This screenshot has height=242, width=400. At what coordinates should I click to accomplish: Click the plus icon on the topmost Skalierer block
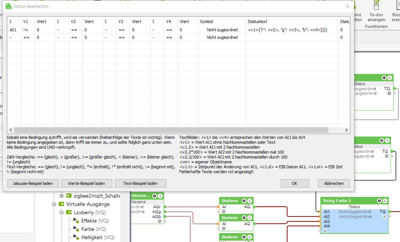pyautogui.click(x=224, y=212)
